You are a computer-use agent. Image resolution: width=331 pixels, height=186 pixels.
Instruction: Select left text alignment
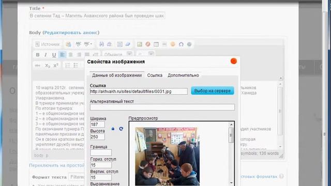pos(62,55)
